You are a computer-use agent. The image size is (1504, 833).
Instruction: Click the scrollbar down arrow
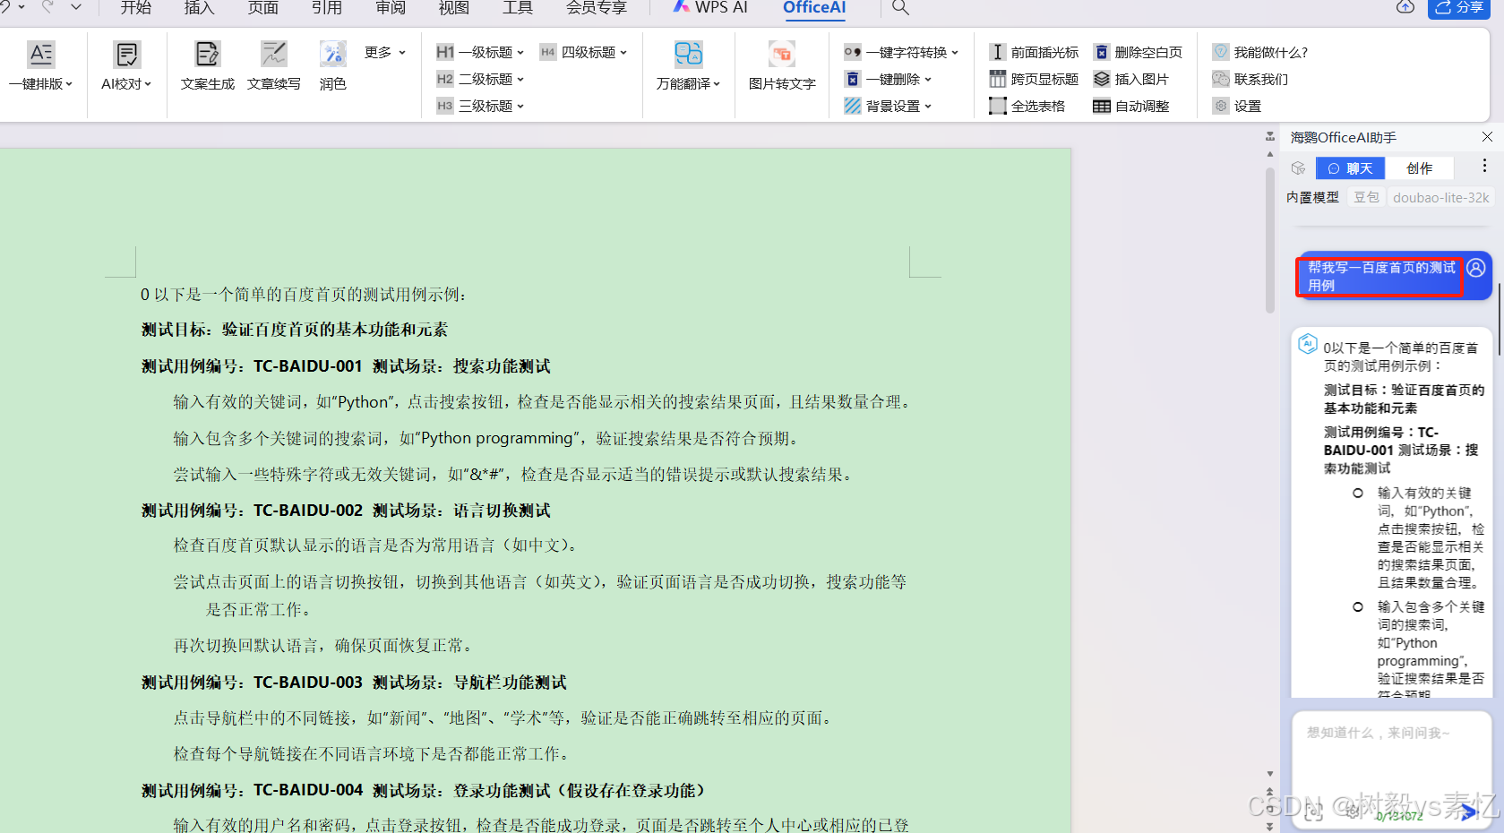coord(1269,774)
